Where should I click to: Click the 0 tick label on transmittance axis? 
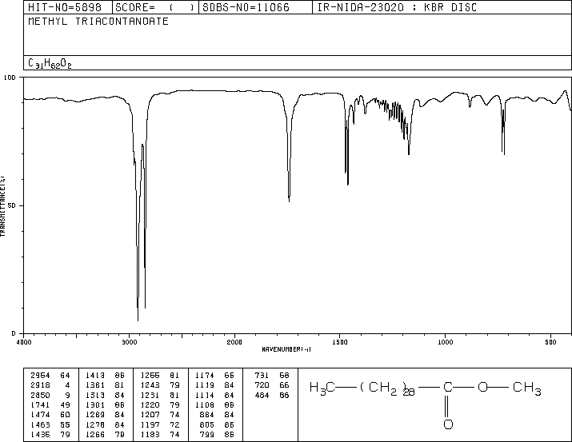click(x=14, y=333)
